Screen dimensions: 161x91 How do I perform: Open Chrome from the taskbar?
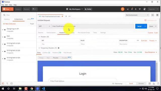[32, 88]
